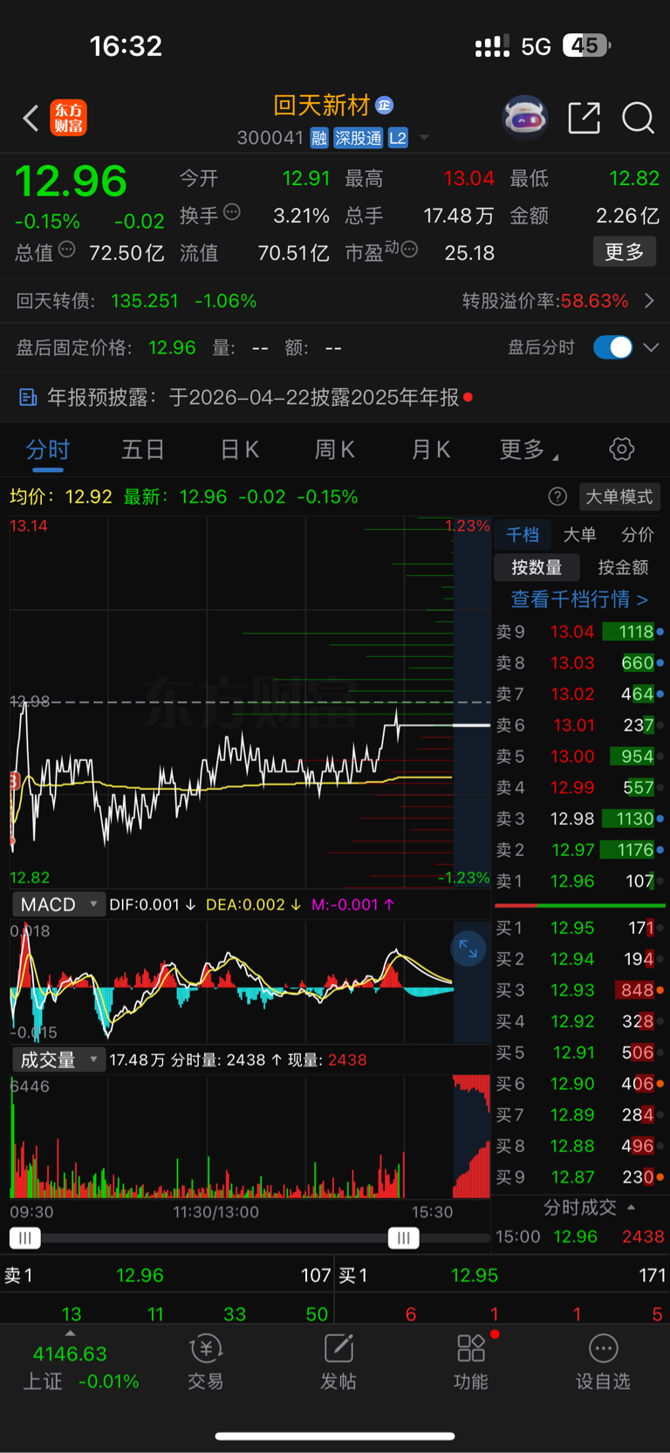Image resolution: width=670 pixels, height=1453 pixels.
Task: Open 发帖 post icon
Action: tap(338, 1361)
